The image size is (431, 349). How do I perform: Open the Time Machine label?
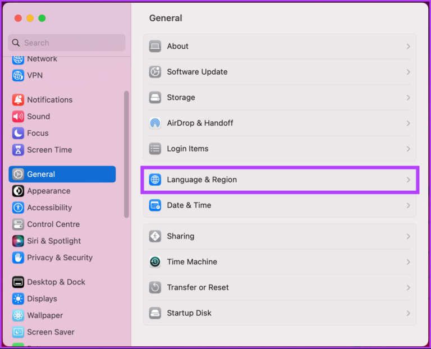point(192,262)
